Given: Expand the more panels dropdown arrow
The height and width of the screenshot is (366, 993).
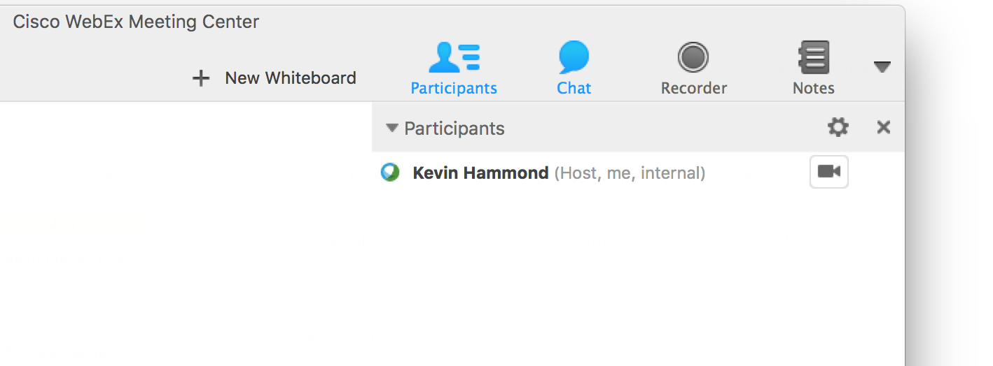Looking at the screenshot, I should (882, 67).
